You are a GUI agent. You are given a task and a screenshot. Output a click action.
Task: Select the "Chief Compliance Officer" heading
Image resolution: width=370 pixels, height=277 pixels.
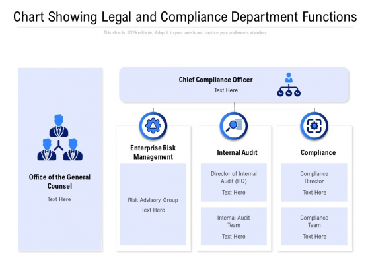pyautogui.click(x=215, y=80)
